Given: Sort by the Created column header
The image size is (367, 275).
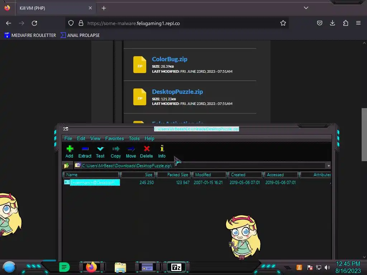Looking at the screenshot, I should (245, 175).
